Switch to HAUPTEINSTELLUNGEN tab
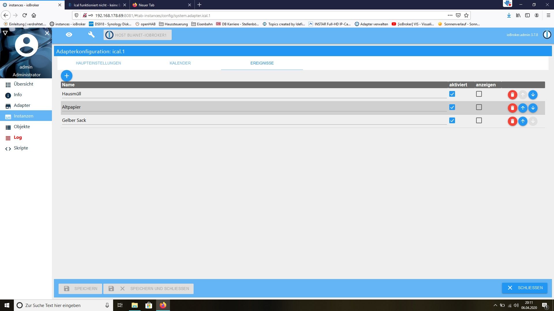The height and width of the screenshot is (311, 554). click(98, 63)
